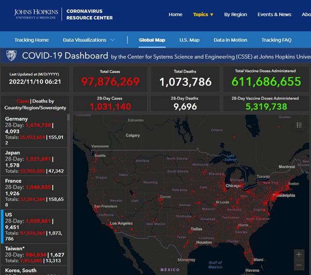This screenshot has width=311, height=275.
Task: Go to Home in top navigation
Action: click(176, 15)
